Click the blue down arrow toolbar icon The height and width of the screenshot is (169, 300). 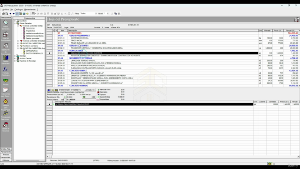[x=14, y=14]
